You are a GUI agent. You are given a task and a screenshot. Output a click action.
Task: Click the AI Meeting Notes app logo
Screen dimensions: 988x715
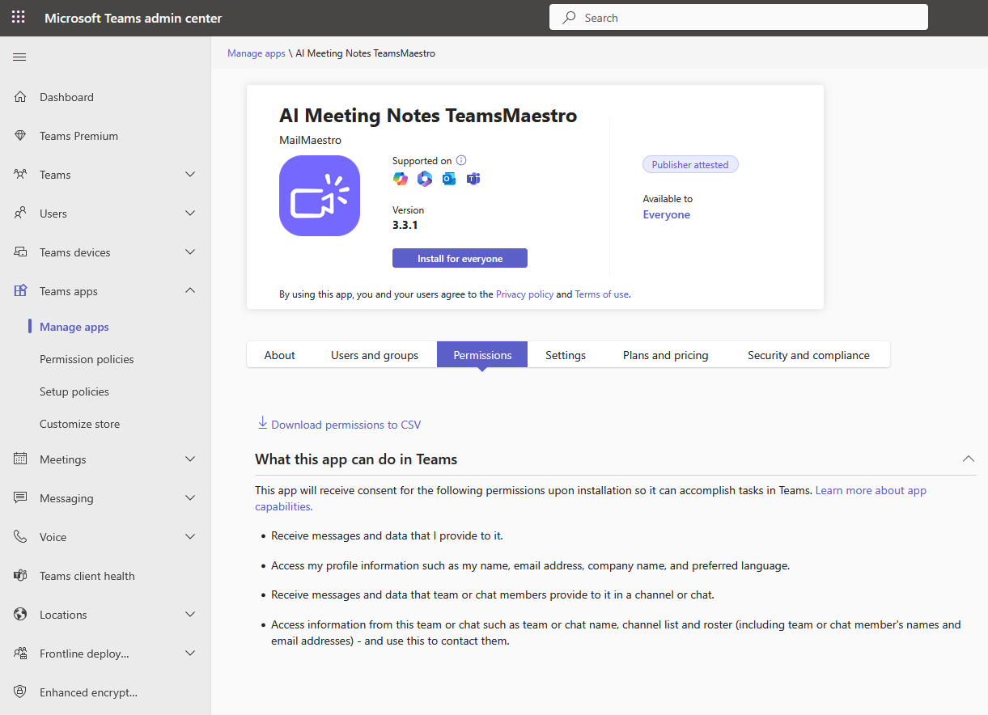(x=320, y=196)
